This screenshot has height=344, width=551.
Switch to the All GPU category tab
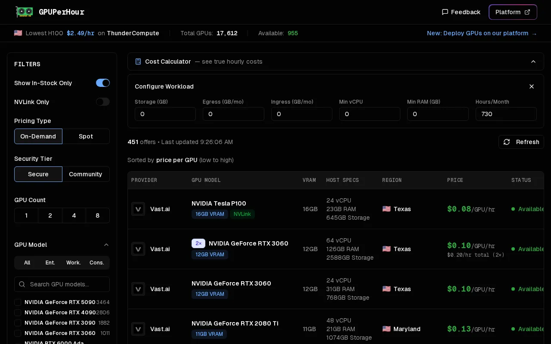(x=27, y=263)
